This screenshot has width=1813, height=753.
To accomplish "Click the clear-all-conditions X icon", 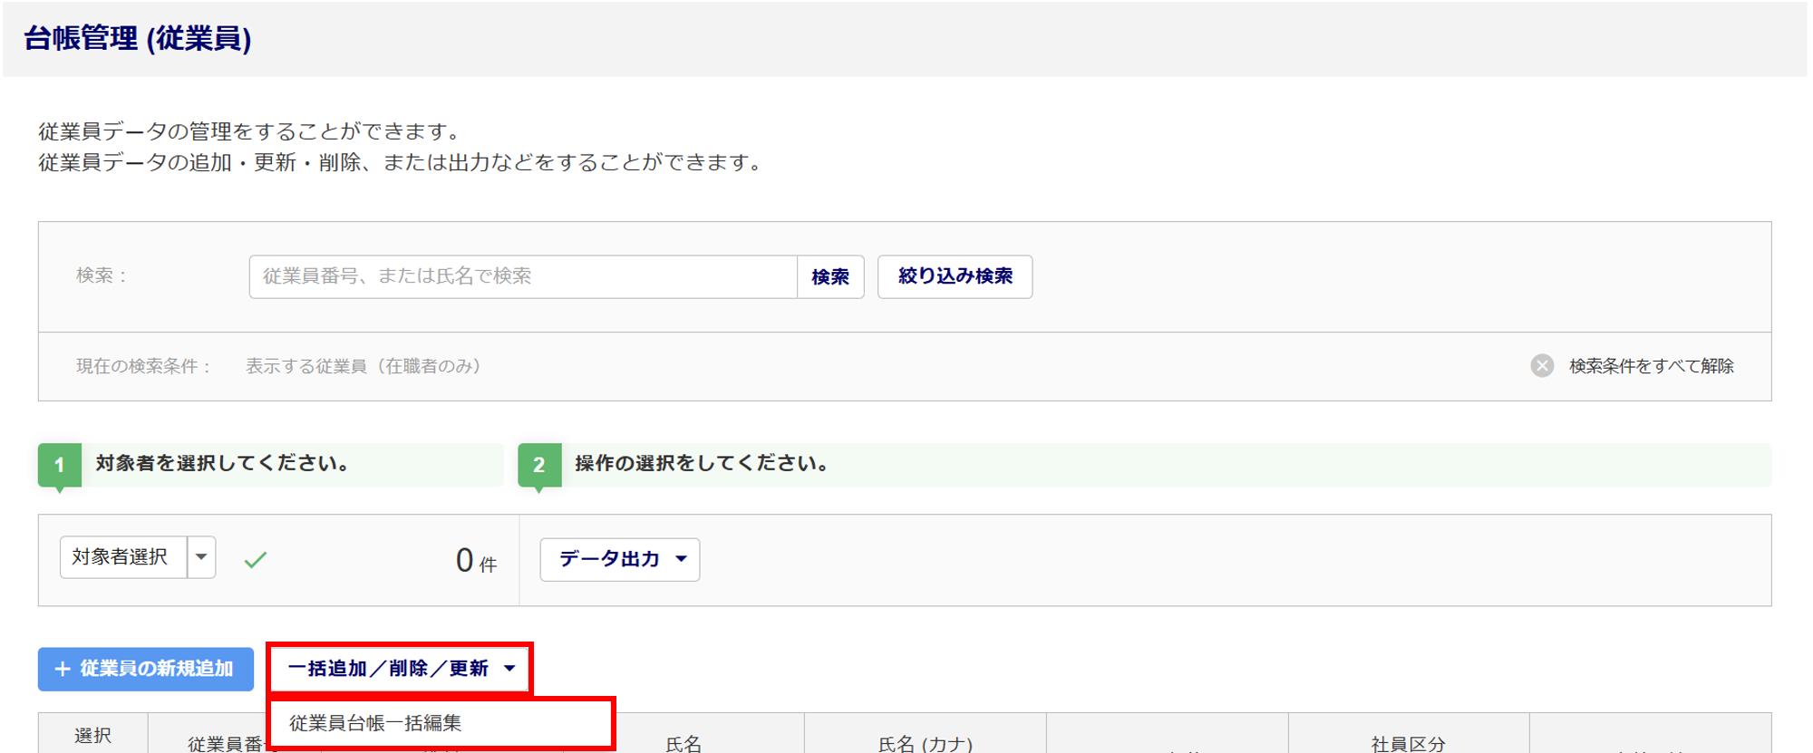I will point(1542,365).
